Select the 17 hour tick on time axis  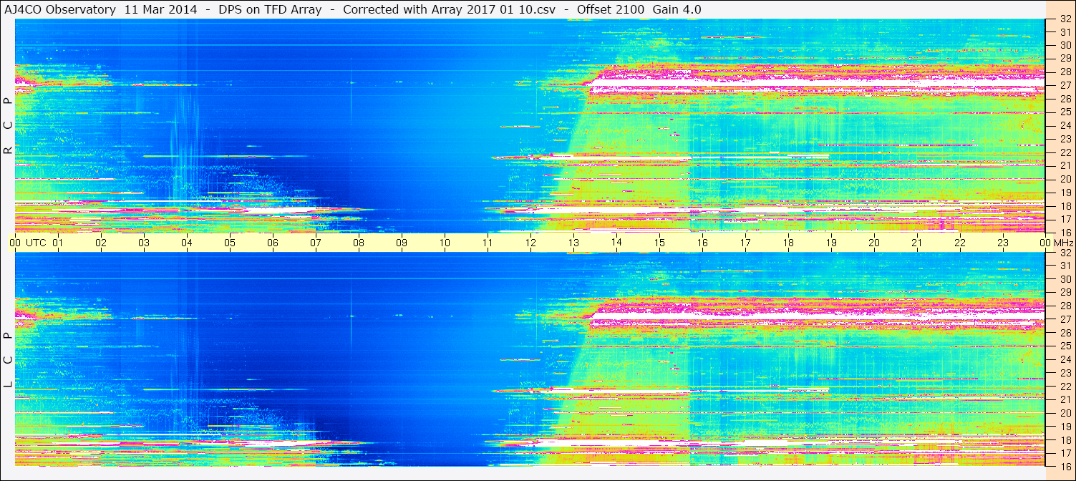[745, 243]
